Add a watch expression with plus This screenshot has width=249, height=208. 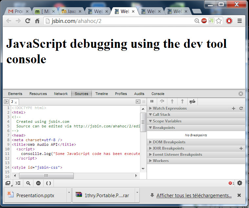coord(234,108)
